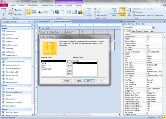Insert a Title in the header
Screen dimensions: 166x119
(97, 12)
